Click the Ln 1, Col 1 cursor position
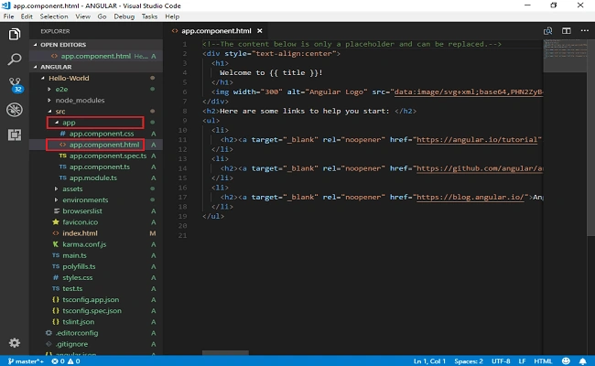The image size is (595, 366). [429, 361]
